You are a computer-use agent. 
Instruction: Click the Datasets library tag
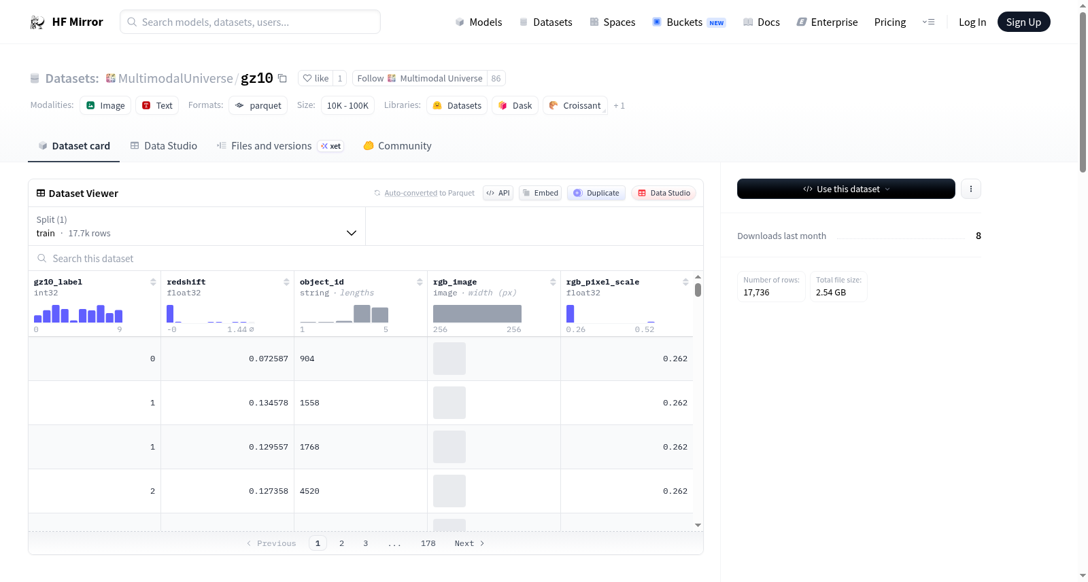457,105
